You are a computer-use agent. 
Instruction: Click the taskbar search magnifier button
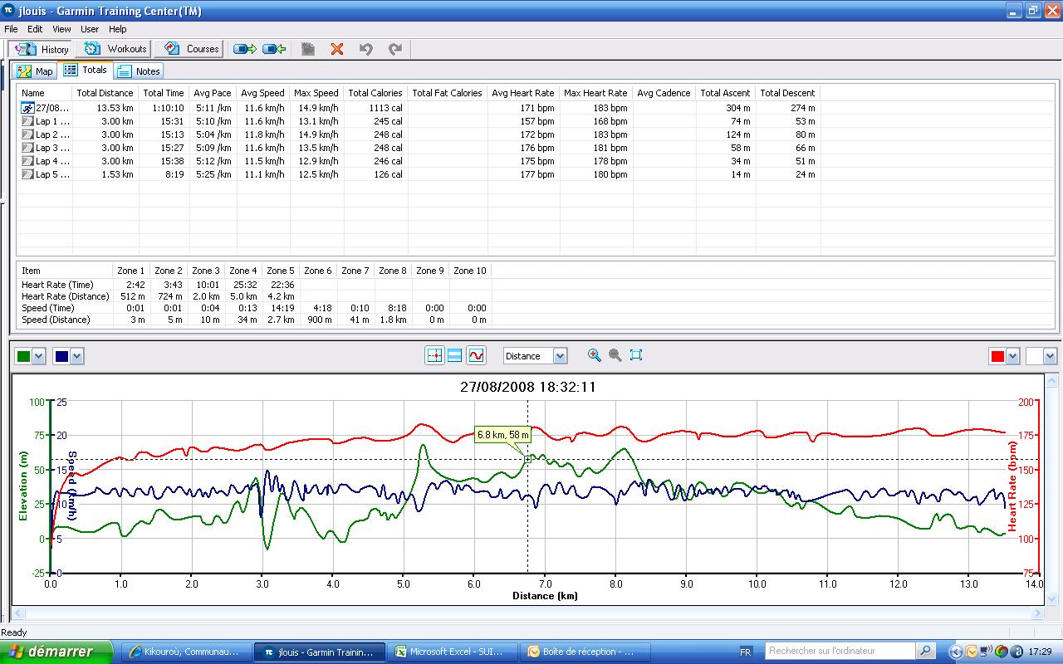[x=925, y=652]
